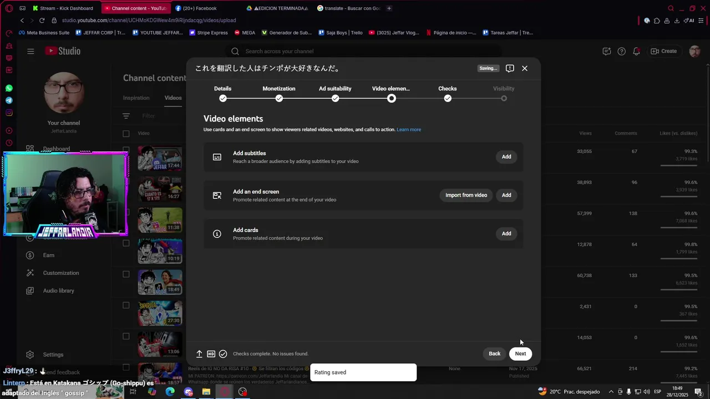Click the upload status arrow icon
The width and height of the screenshot is (710, 399).
(199, 354)
